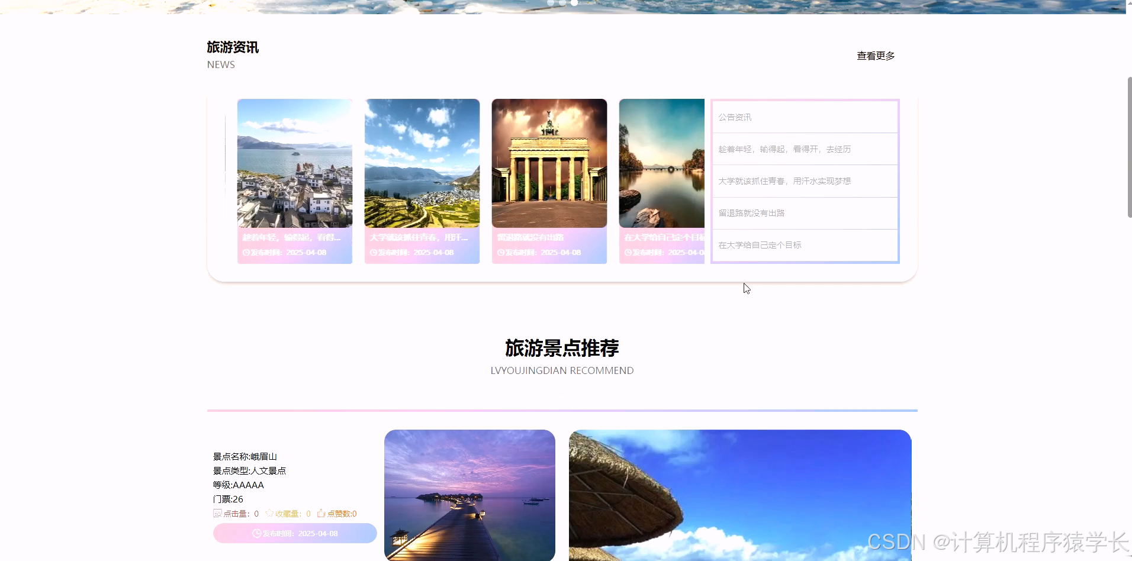The image size is (1132, 561).
Task: Select the first carousel indicator dot
Action: coord(552,2)
